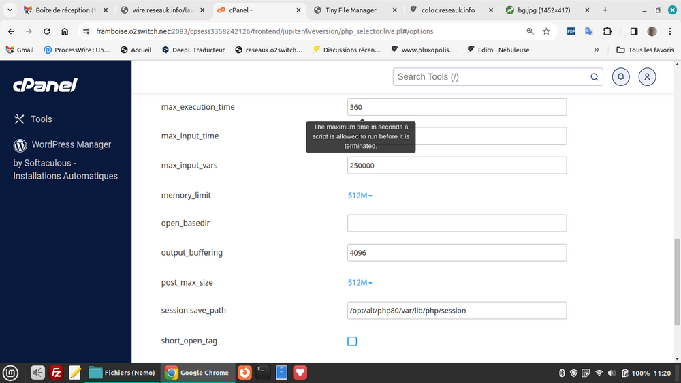
Task: Edit max_input_vars value 250000
Action: pos(457,165)
